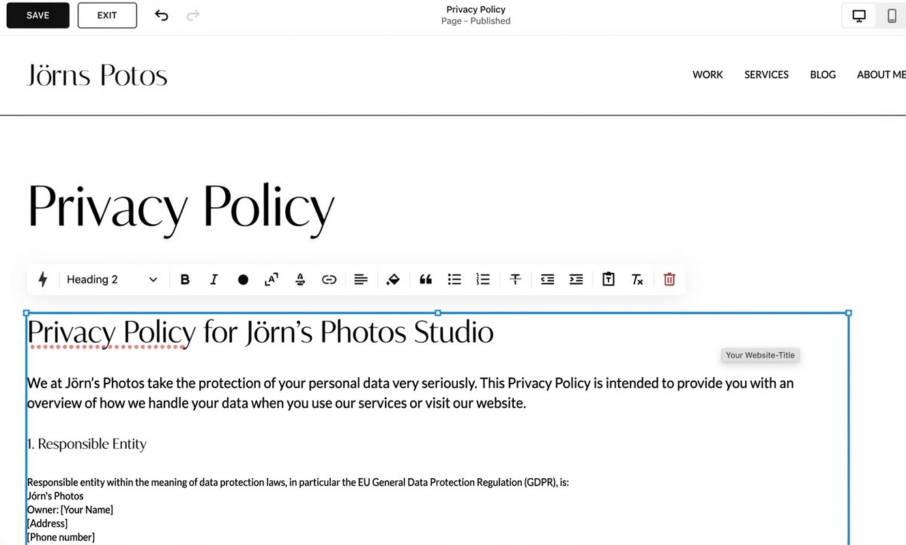The image size is (906, 545).
Task: Clear formatting with the Tx icon
Action: coord(637,279)
